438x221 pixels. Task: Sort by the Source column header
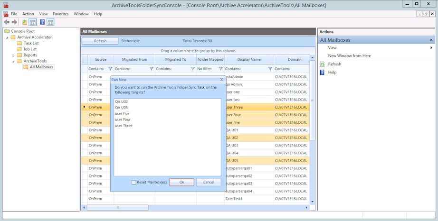[101, 59]
